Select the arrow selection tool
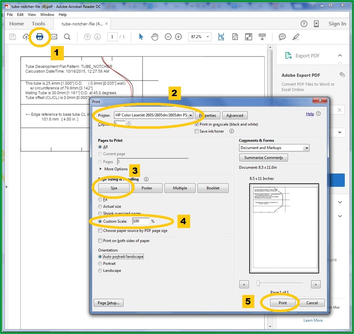 point(141,37)
